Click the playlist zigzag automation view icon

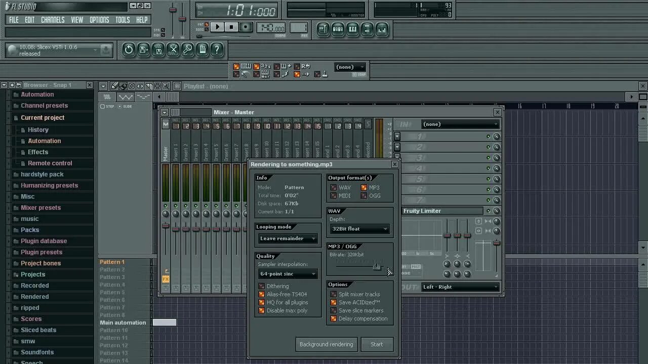[125, 97]
